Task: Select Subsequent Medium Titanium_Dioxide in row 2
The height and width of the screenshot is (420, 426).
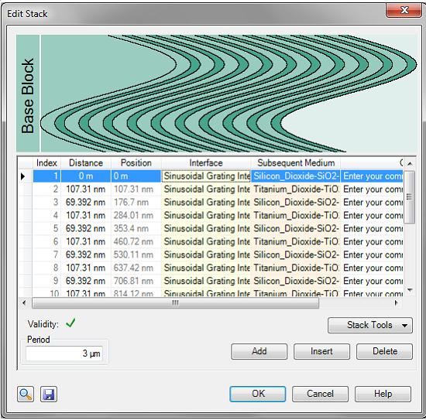Action: click(x=296, y=189)
